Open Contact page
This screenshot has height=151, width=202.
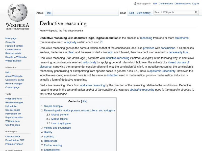(x=12, y=87)
